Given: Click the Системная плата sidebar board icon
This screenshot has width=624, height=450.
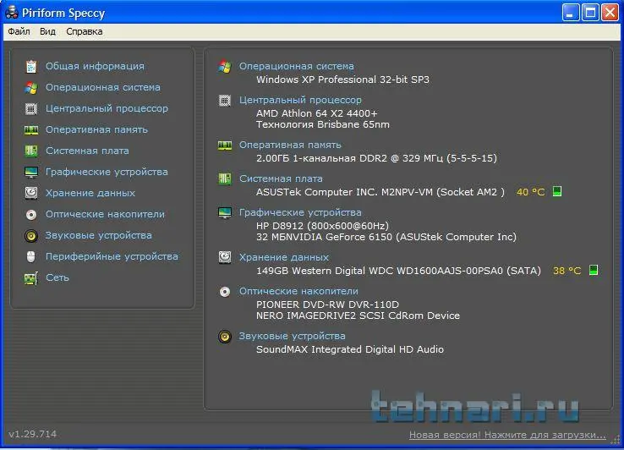Looking at the screenshot, I should 31,151.
